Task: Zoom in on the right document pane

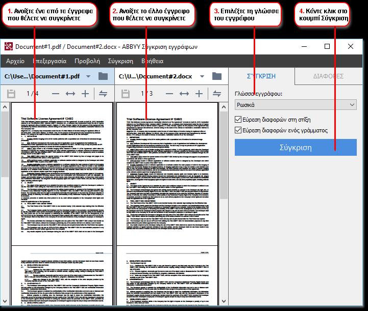Action: click(199, 94)
